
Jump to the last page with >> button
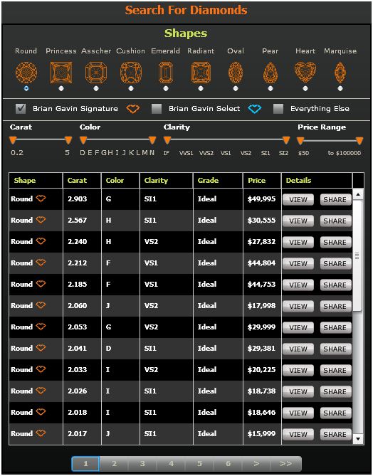click(x=285, y=464)
